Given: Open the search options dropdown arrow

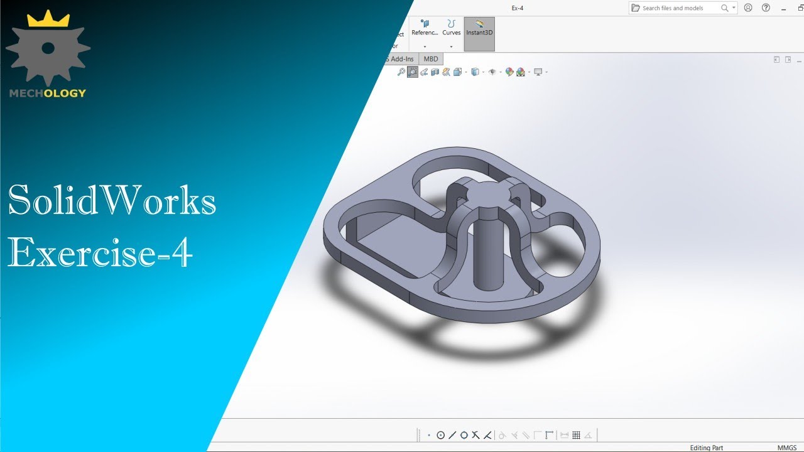Looking at the screenshot, I should pos(734,8).
